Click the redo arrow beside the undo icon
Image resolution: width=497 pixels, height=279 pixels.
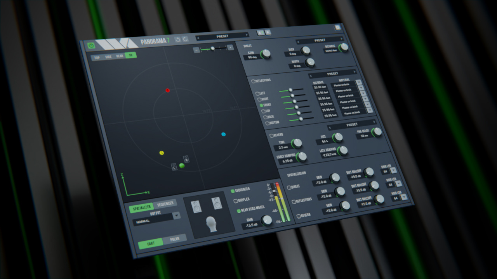pyautogui.click(x=185, y=40)
